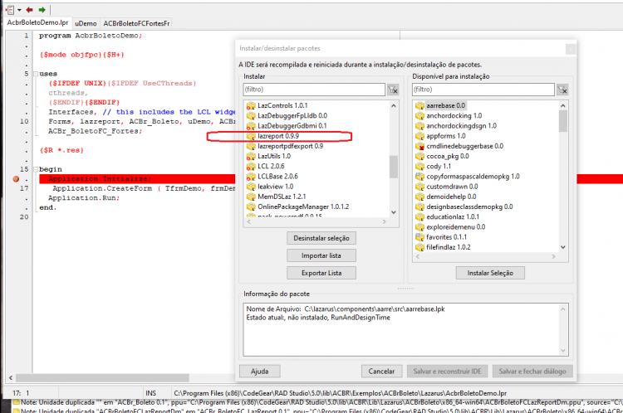The height and width of the screenshot is (413, 623).
Task: Click the Instalar Seleção button
Action: click(x=490, y=273)
